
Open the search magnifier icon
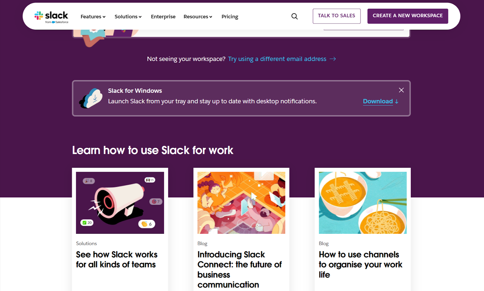(x=295, y=16)
